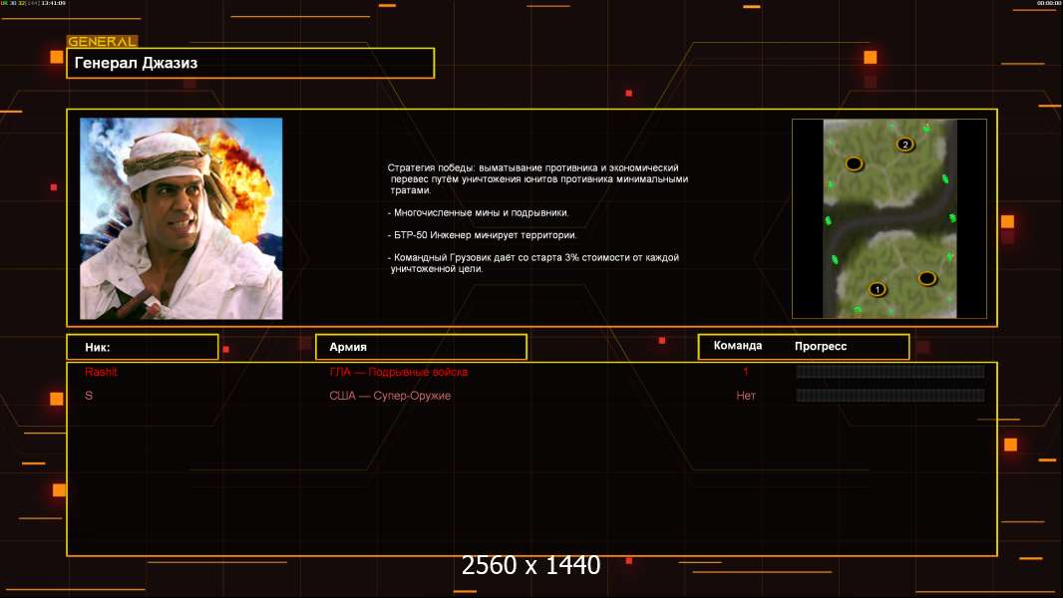Click the Команда column header
Screen dimensions: 1063x598
click(738, 346)
